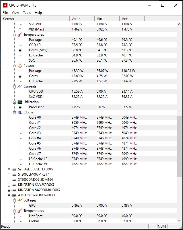Click the Clocks waveform icon
This screenshot has height=230, width=183.
(20, 112)
